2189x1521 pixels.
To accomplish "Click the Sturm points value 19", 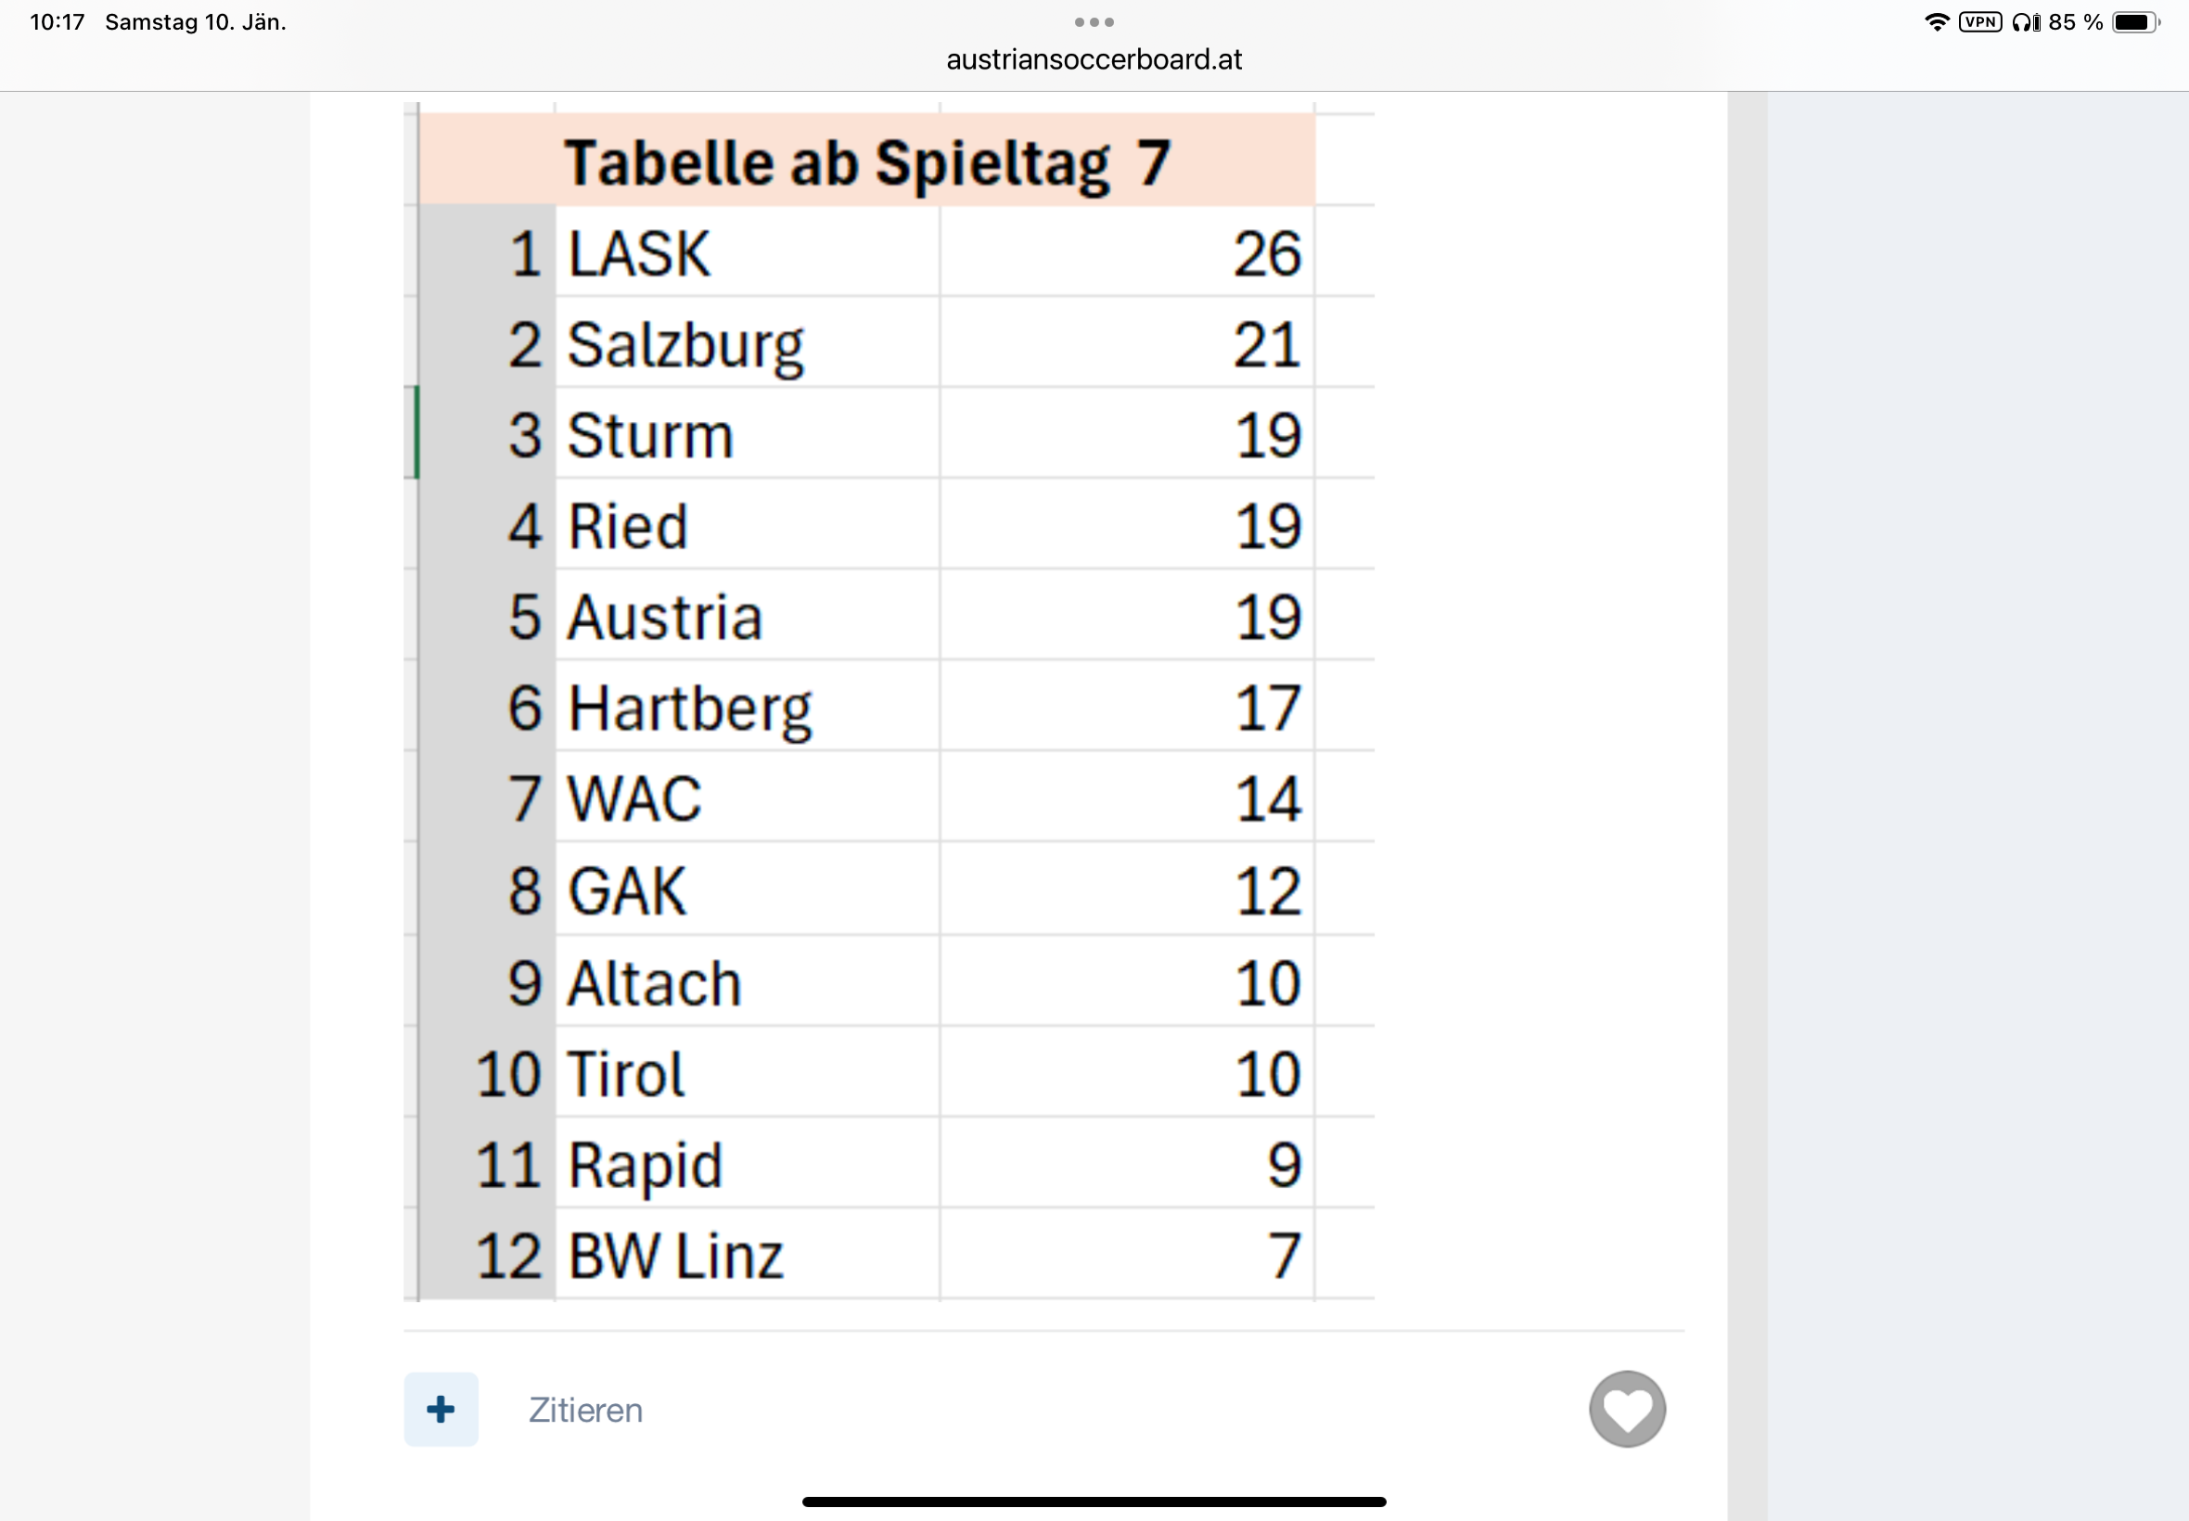I will [x=1267, y=436].
